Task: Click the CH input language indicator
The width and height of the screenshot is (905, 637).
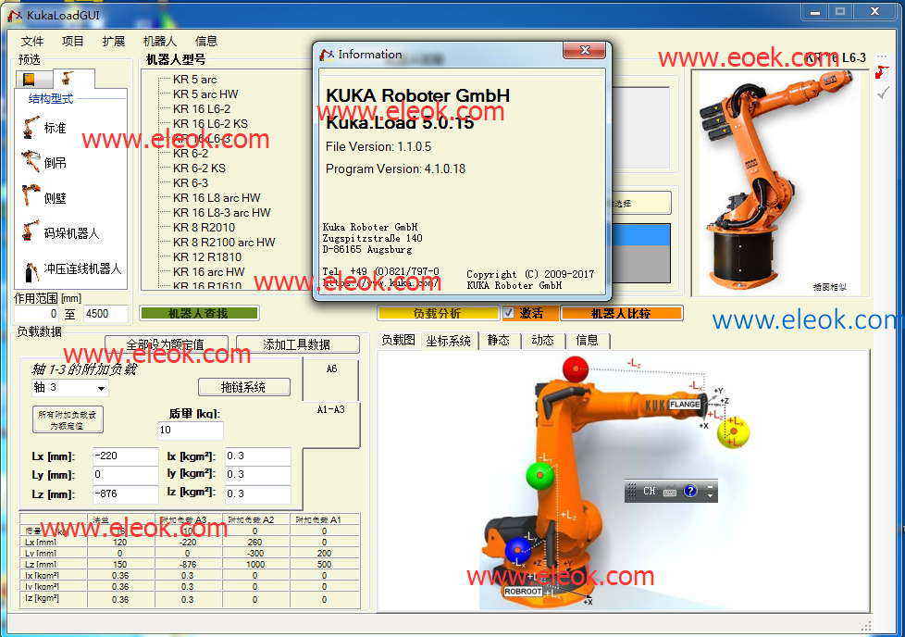Action: pos(650,491)
